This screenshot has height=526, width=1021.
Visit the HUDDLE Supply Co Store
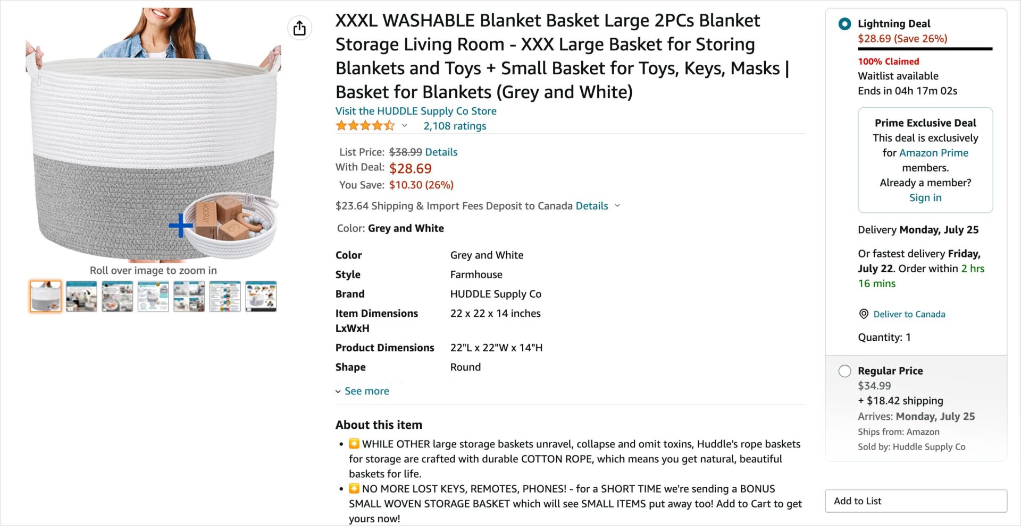416,111
